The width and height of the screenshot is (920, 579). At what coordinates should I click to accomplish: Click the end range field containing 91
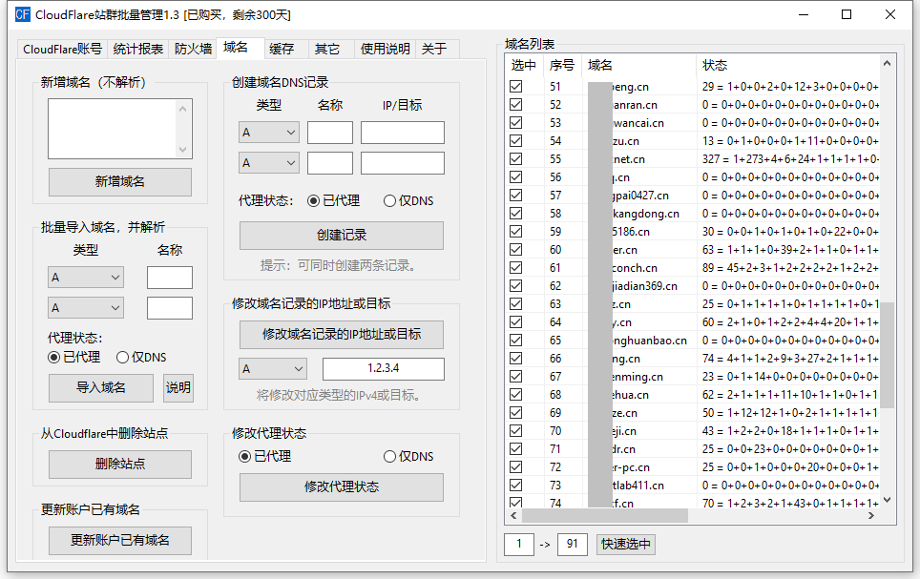pyautogui.click(x=572, y=545)
